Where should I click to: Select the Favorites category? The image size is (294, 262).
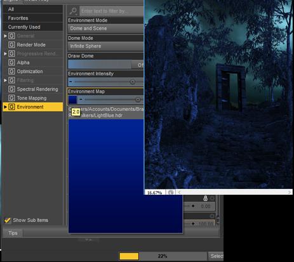[x=33, y=18]
